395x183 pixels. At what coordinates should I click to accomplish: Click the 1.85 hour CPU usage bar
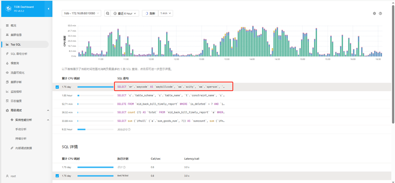(79, 96)
